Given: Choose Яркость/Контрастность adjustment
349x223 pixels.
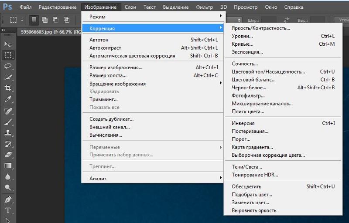Looking at the screenshot, I should coord(283,28).
